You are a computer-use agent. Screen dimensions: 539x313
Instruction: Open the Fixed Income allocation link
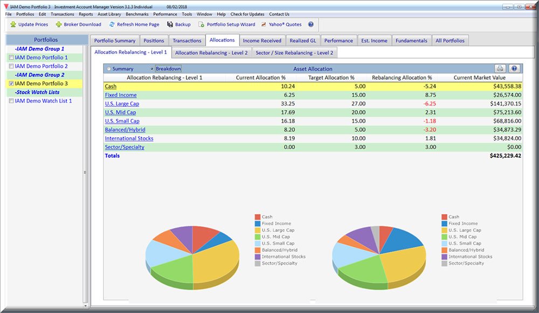point(121,95)
